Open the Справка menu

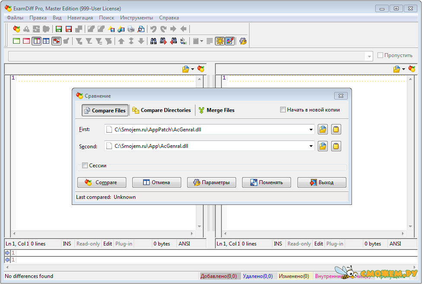[169, 18]
